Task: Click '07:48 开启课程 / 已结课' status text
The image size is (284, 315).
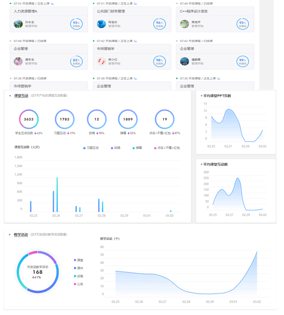Action: pos(30,41)
